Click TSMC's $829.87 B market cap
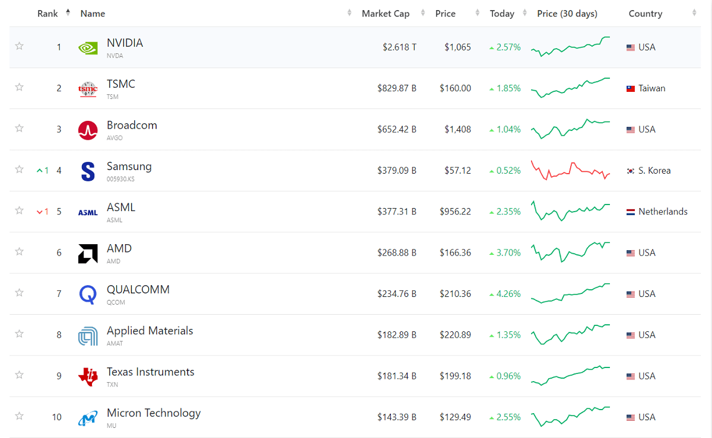The image size is (712, 438). [x=397, y=88]
